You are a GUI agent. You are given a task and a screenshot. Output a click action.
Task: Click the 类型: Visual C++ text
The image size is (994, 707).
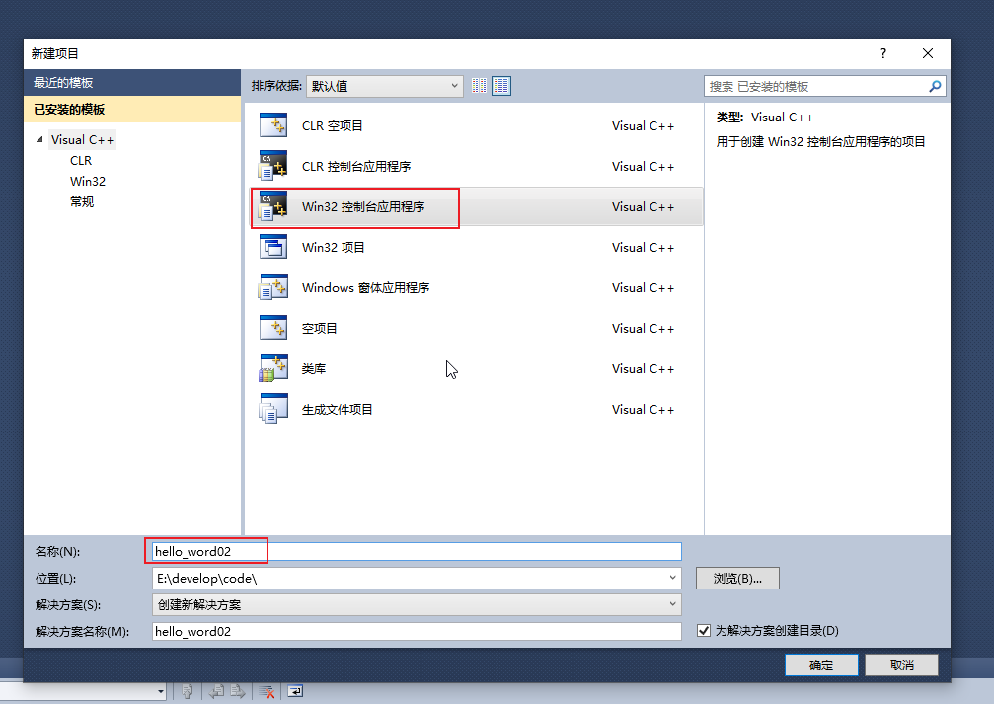[765, 117]
